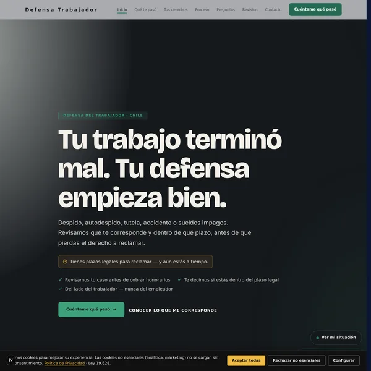The height and width of the screenshot is (371, 371).
Task: Click the hero heading Tu trabajo terminó mal
Action: click(170, 169)
